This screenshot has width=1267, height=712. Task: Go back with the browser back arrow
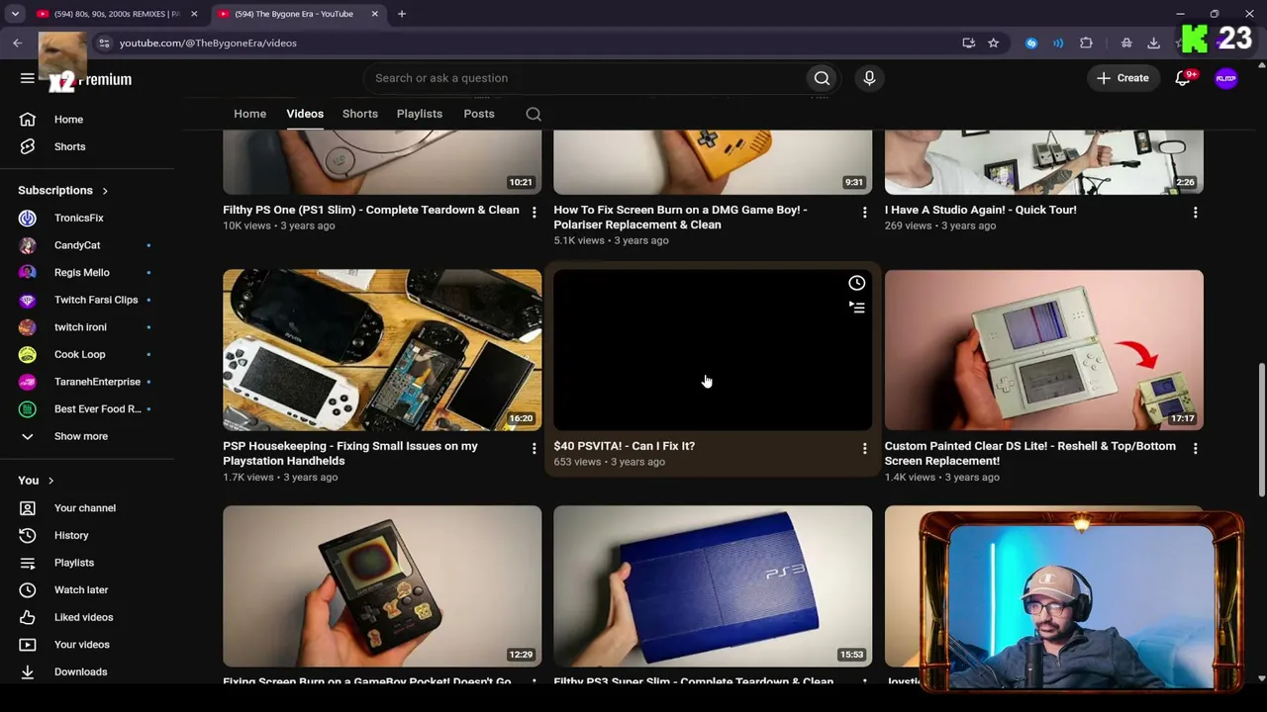pos(17,43)
